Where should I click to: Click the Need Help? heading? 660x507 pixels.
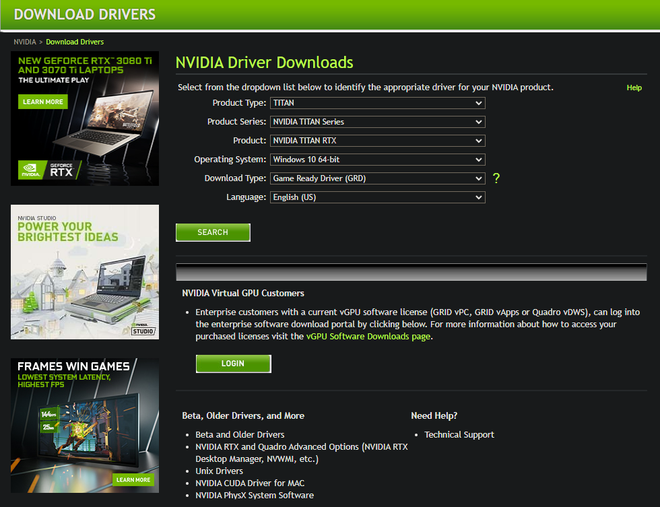pos(434,415)
